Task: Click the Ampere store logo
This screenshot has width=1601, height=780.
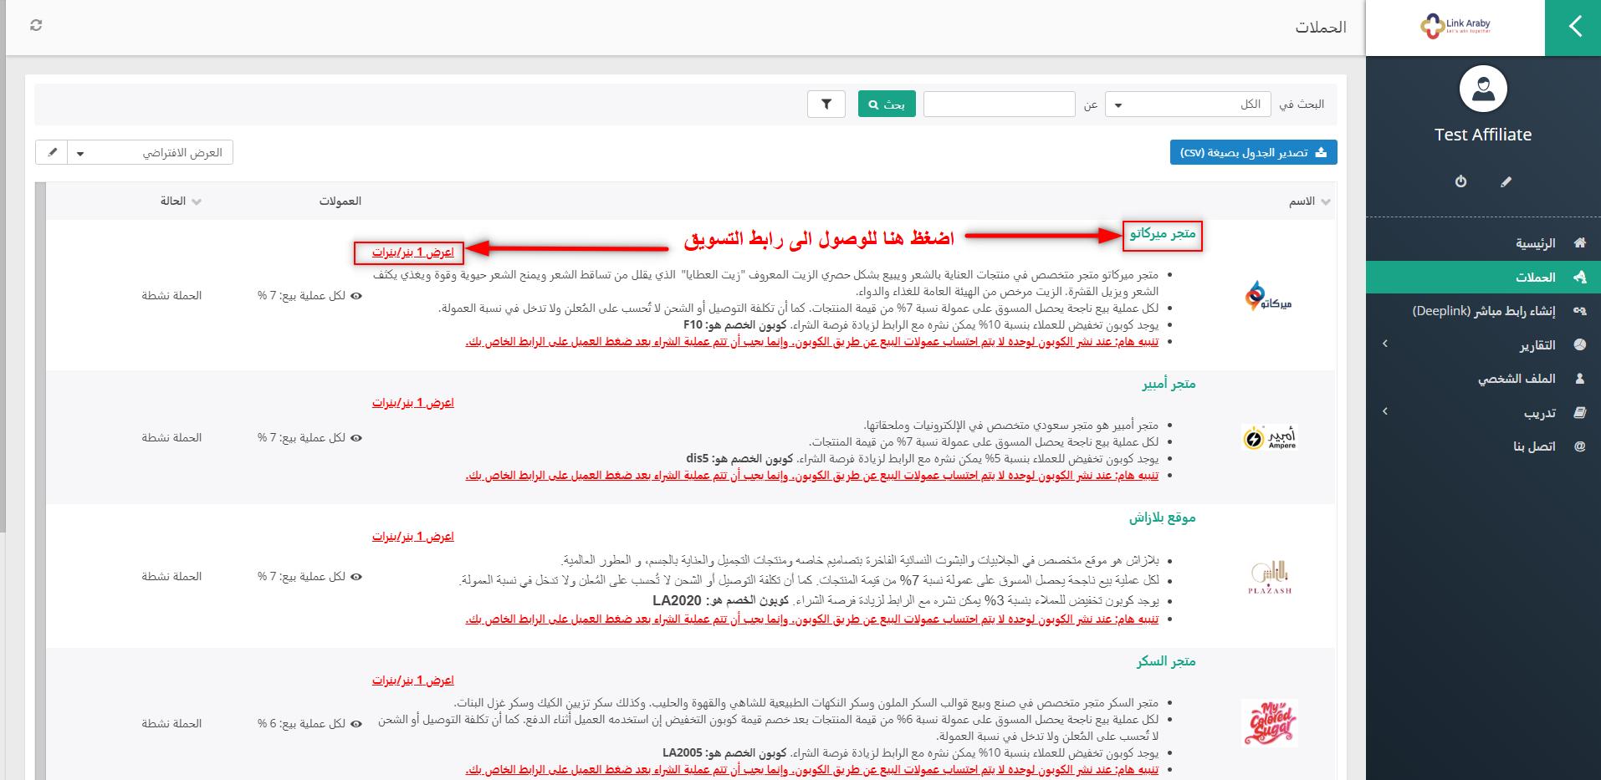Action: point(1269,438)
